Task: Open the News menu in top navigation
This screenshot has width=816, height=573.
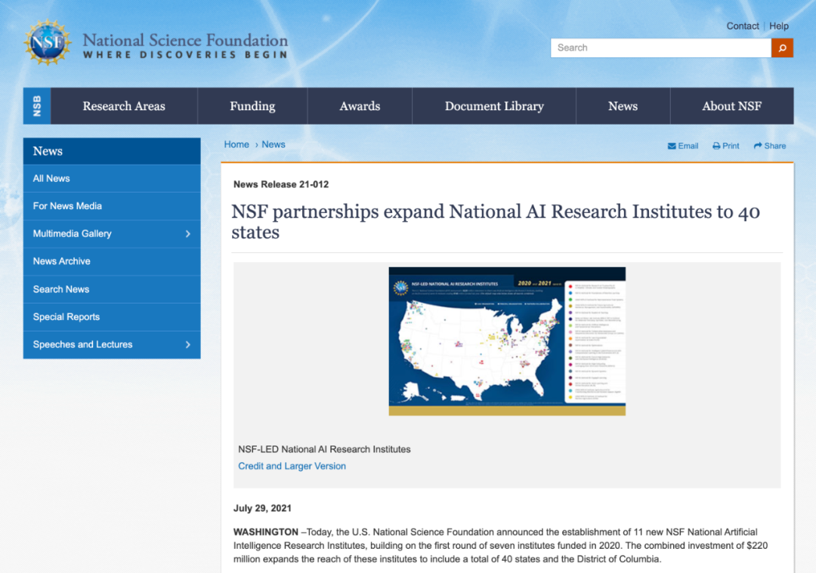Action: tap(623, 106)
